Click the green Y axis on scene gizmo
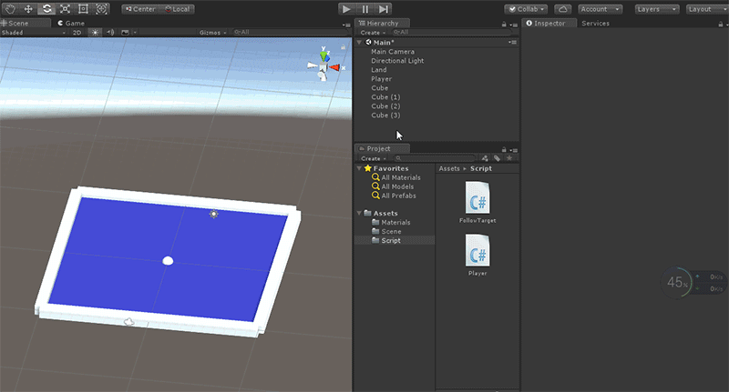This screenshot has width=729, height=392. coord(324,55)
